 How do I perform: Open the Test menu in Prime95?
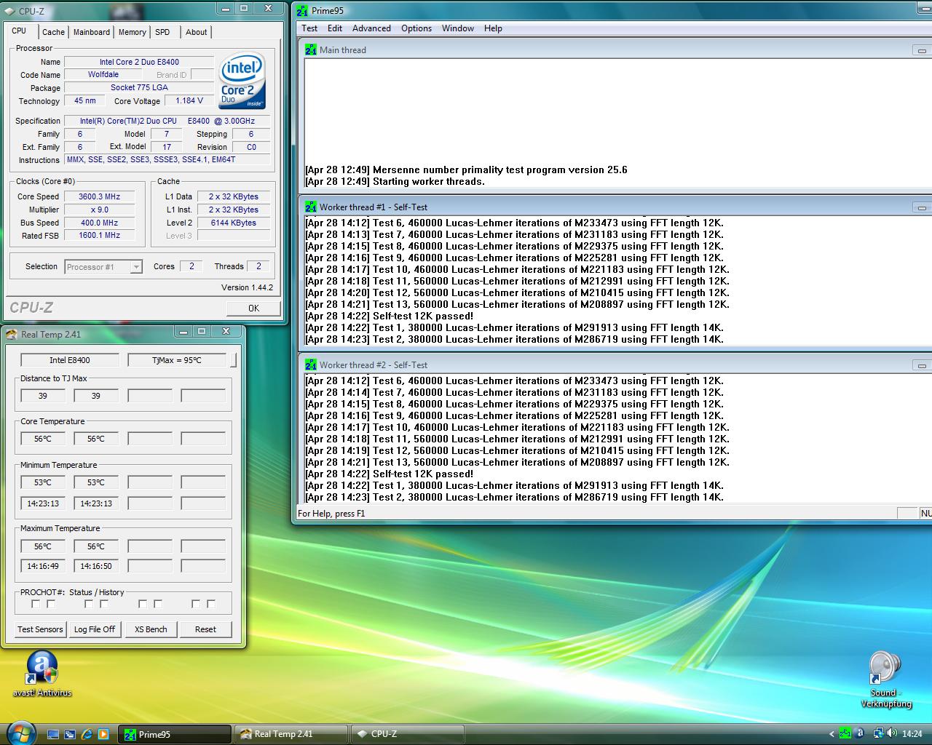click(x=309, y=28)
